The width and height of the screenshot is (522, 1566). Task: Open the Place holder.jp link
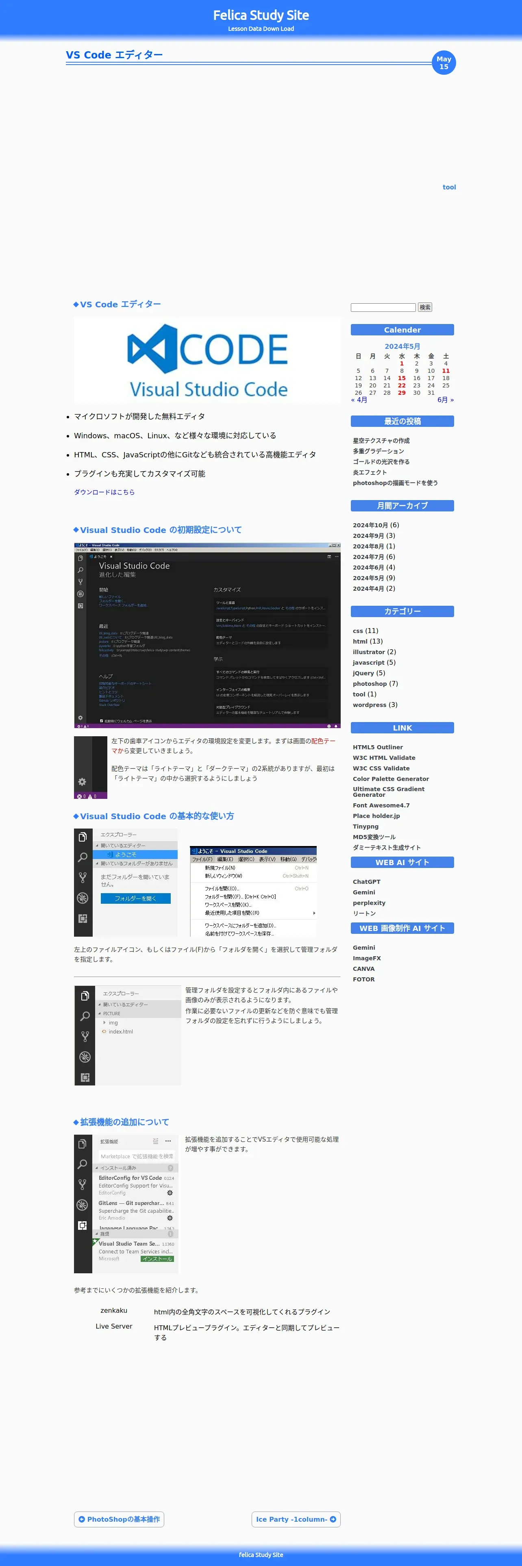pyautogui.click(x=376, y=816)
